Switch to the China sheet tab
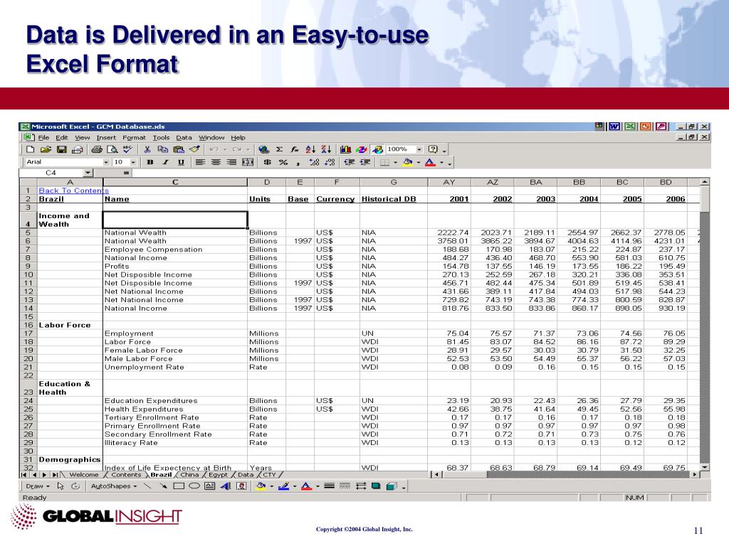The width and height of the screenshot is (729, 546). coord(189,474)
